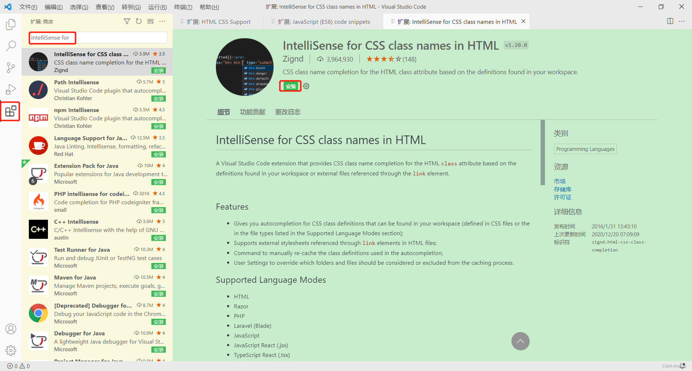Select Path Intellisense extension icon
Image resolution: width=692 pixels, height=371 pixels.
pyautogui.click(x=39, y=90)
